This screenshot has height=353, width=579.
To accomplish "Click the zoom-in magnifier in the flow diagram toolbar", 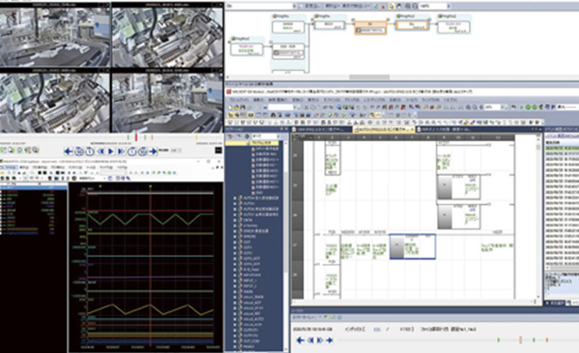I will click(x=409, y=5).
